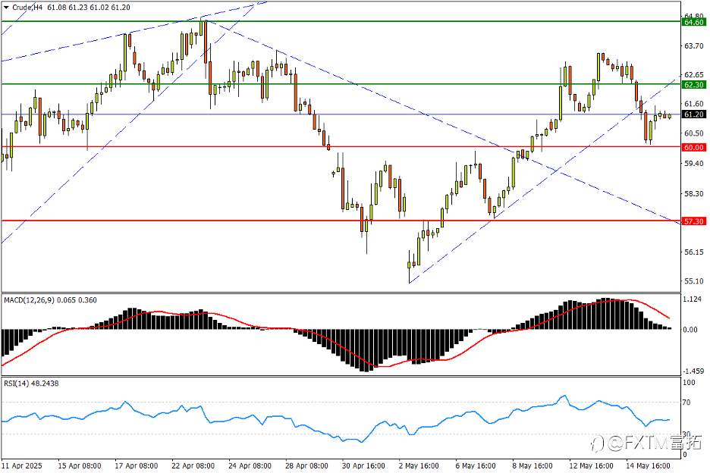
Task: Select the green horizontal line at 64.60
Action: click(341, 21)
